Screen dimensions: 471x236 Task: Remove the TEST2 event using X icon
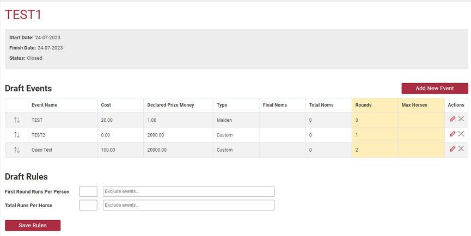(x=461, y=134)
